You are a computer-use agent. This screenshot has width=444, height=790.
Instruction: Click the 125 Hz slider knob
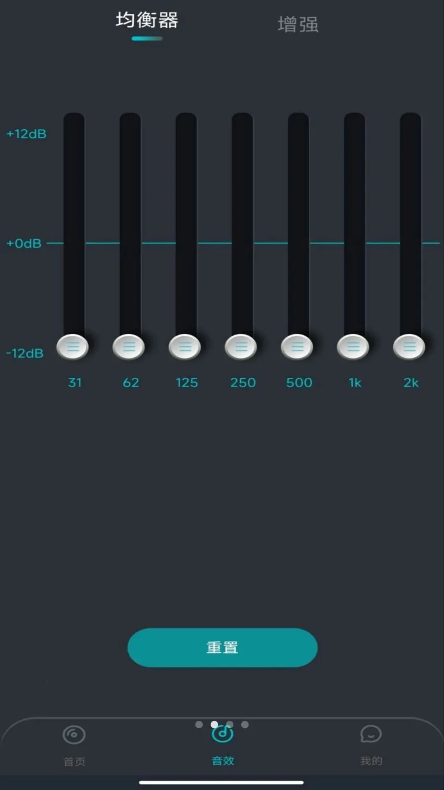click(185, 347)
